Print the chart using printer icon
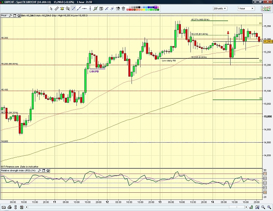Viewport: 273px width, 211px height. click(10, 207)
